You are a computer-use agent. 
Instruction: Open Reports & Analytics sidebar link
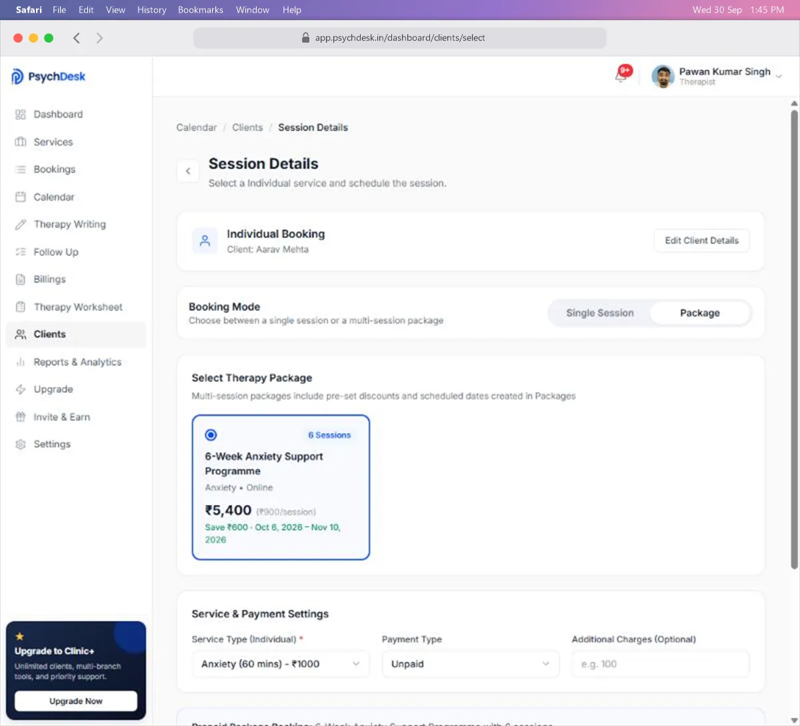pos(76,362)
